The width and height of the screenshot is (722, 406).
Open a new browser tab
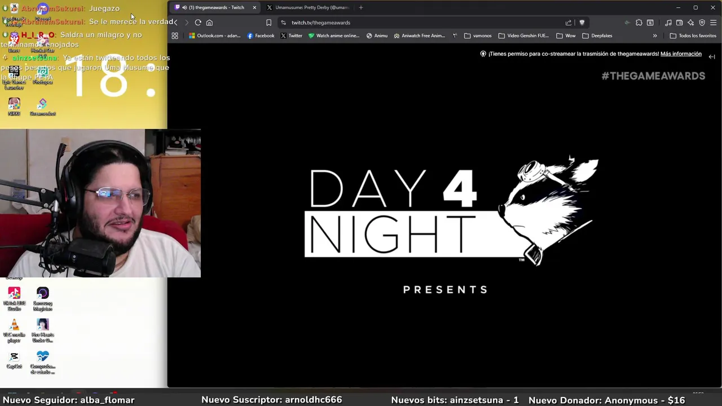point(361,7)
